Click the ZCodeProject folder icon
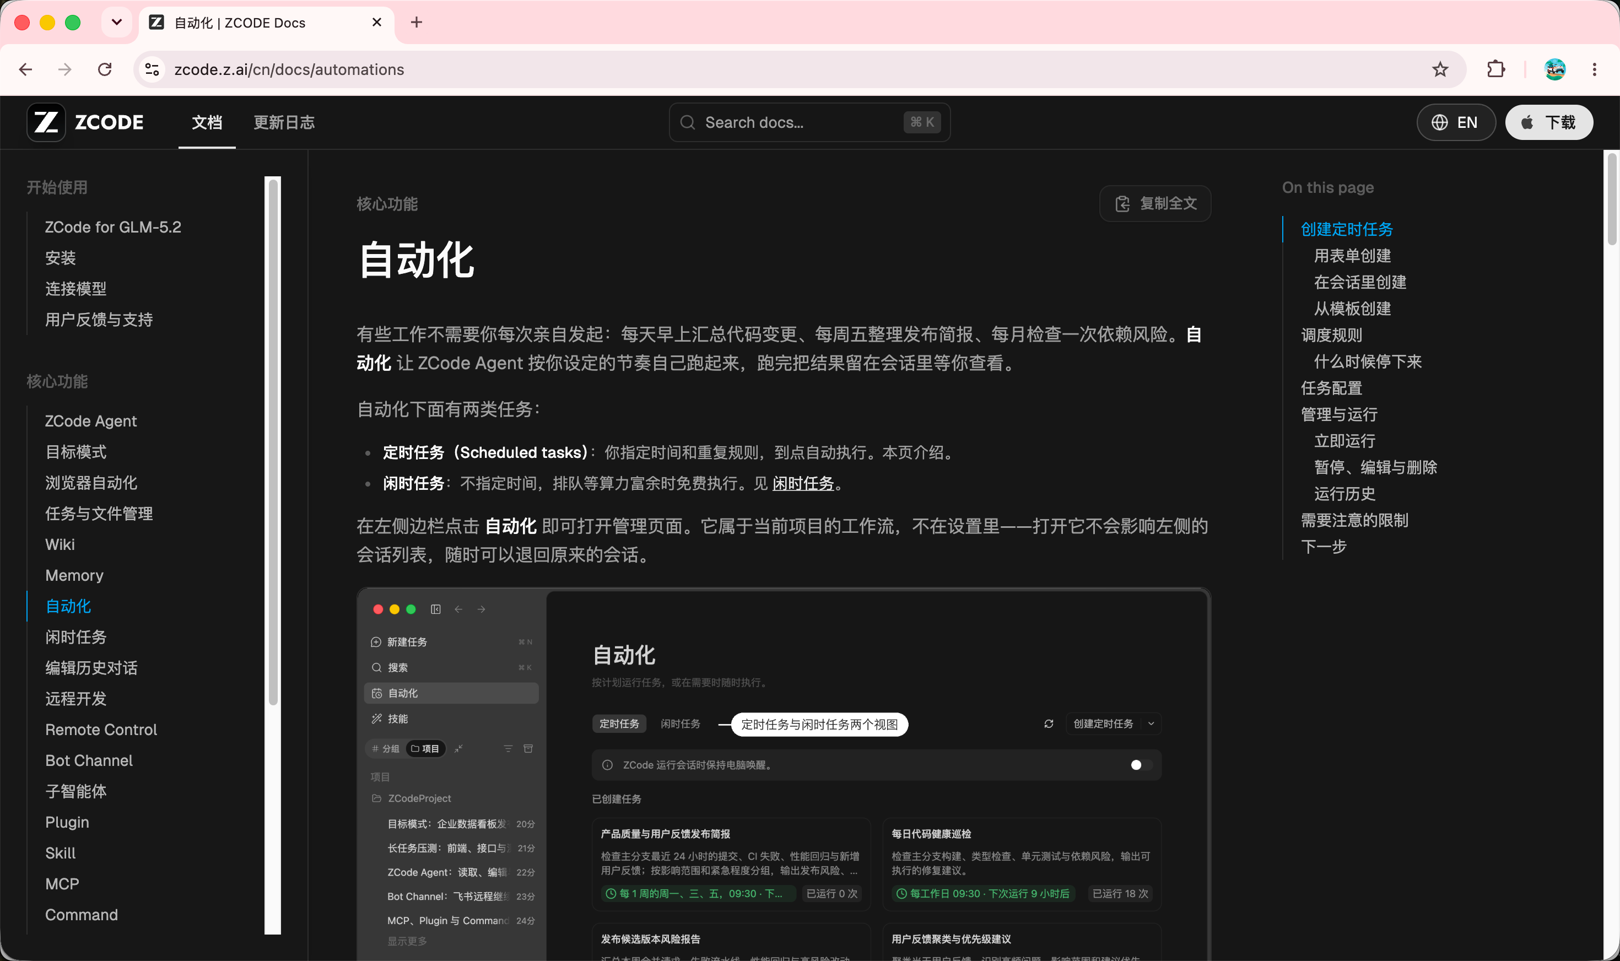 [x=377, y=798]
